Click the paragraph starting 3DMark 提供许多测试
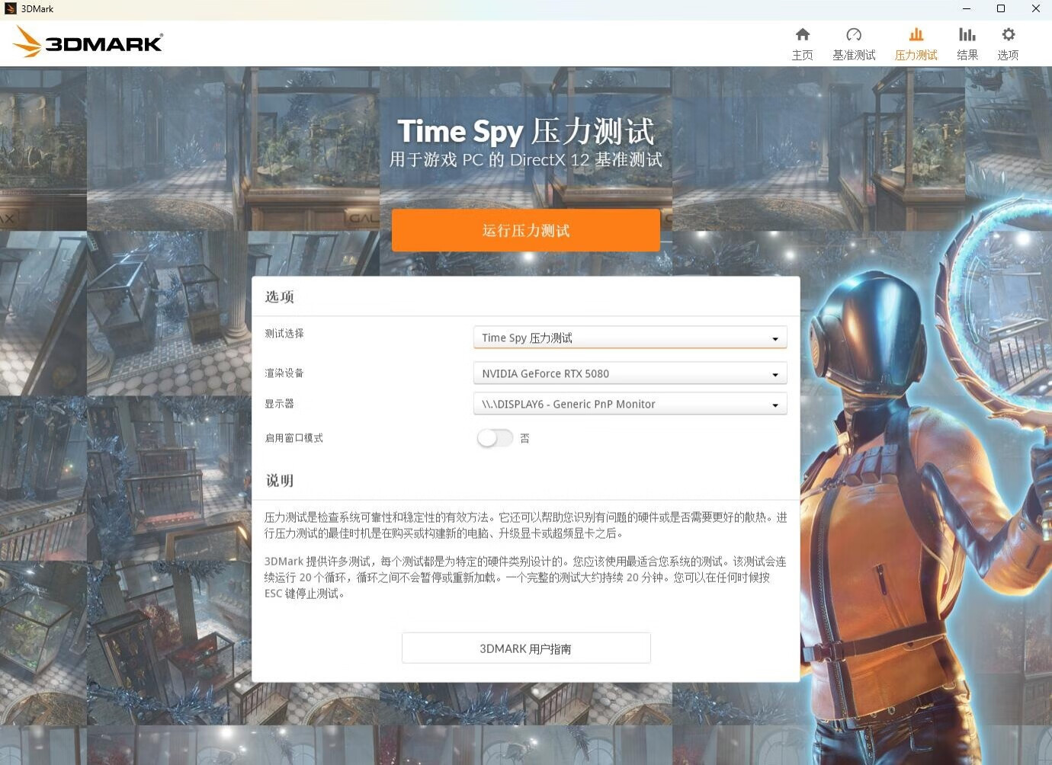 click(x=526, y=578)
